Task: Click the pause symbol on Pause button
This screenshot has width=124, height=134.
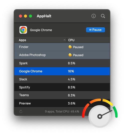Action: [90, 30]
